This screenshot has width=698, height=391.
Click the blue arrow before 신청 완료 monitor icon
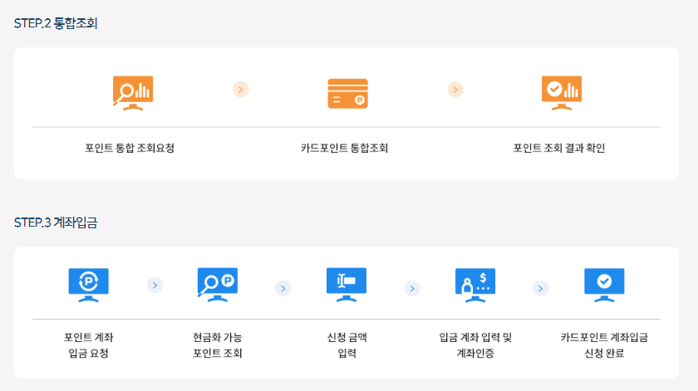pyautogui.click(x=540, y=288)
